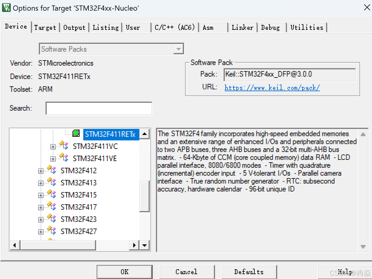Click the device tree scroll left arrow
The width and height of the screenshot is (372, 279).
coord(15,245)
